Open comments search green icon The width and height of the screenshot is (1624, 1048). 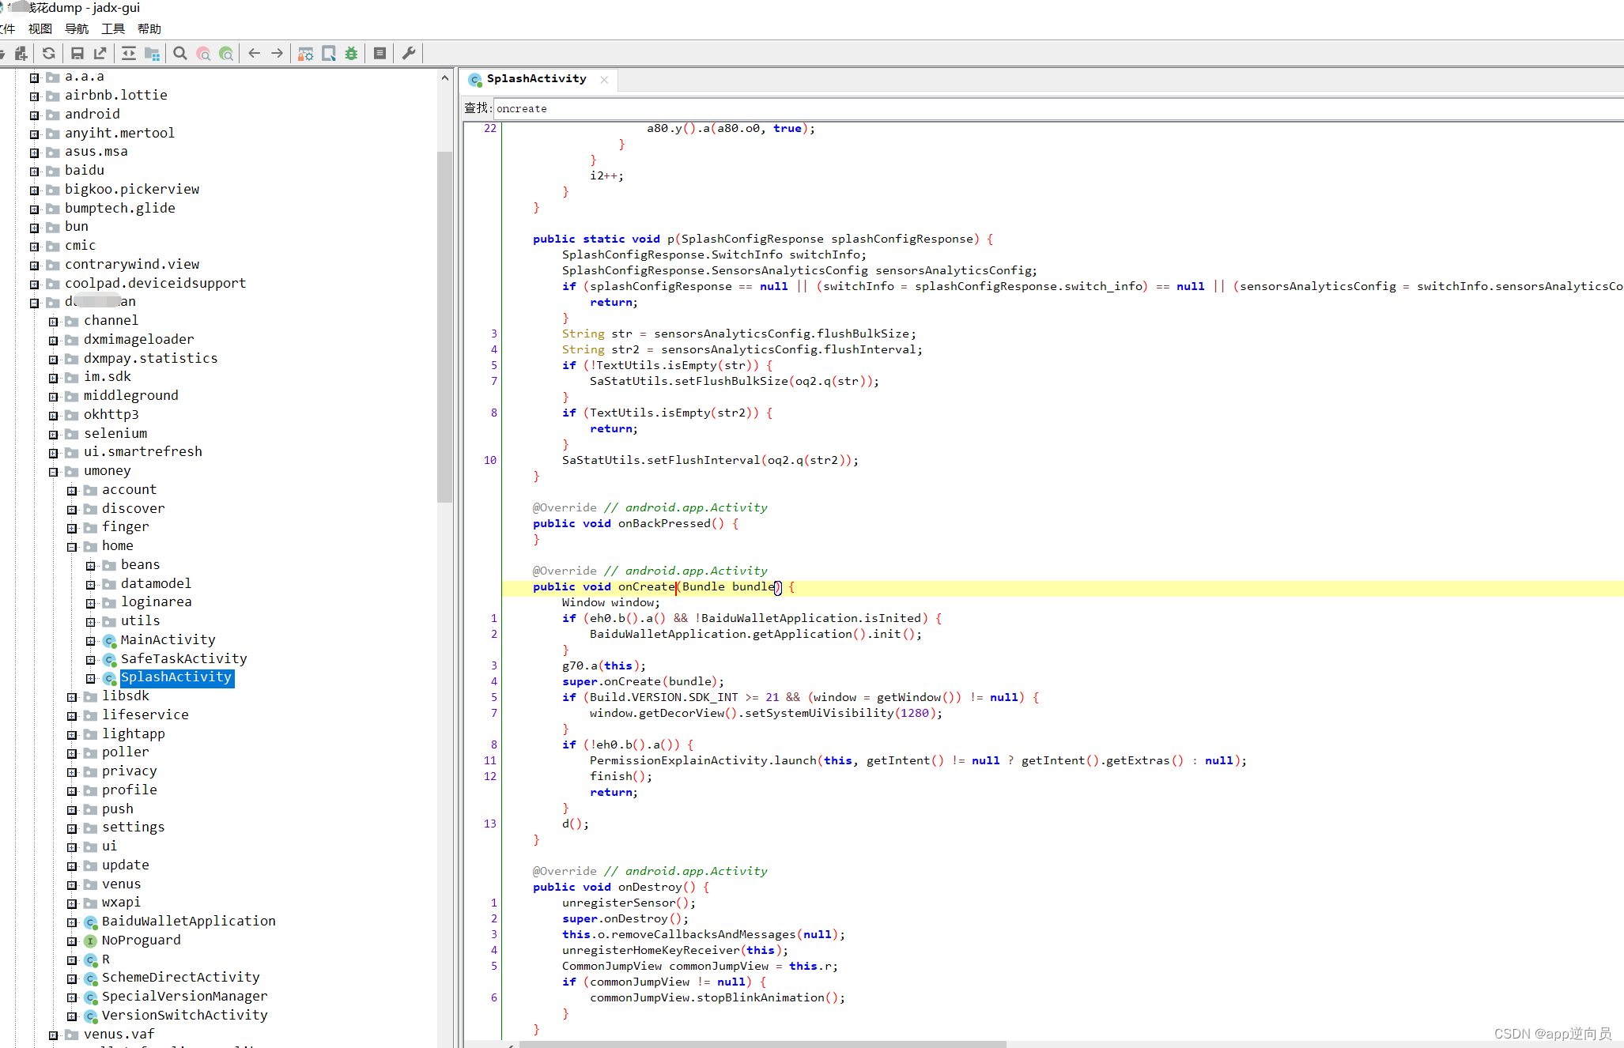tap(226, 53)
